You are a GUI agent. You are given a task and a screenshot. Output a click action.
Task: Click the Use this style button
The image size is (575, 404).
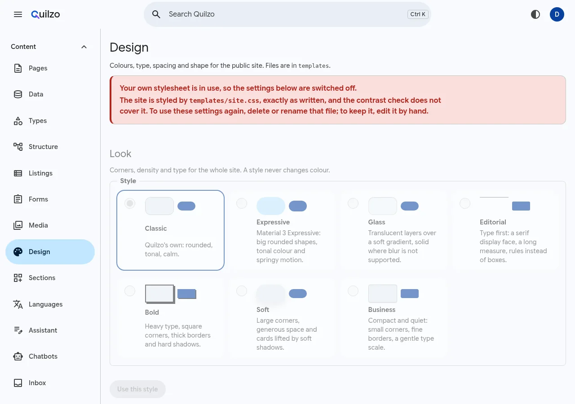coord(137,389)
